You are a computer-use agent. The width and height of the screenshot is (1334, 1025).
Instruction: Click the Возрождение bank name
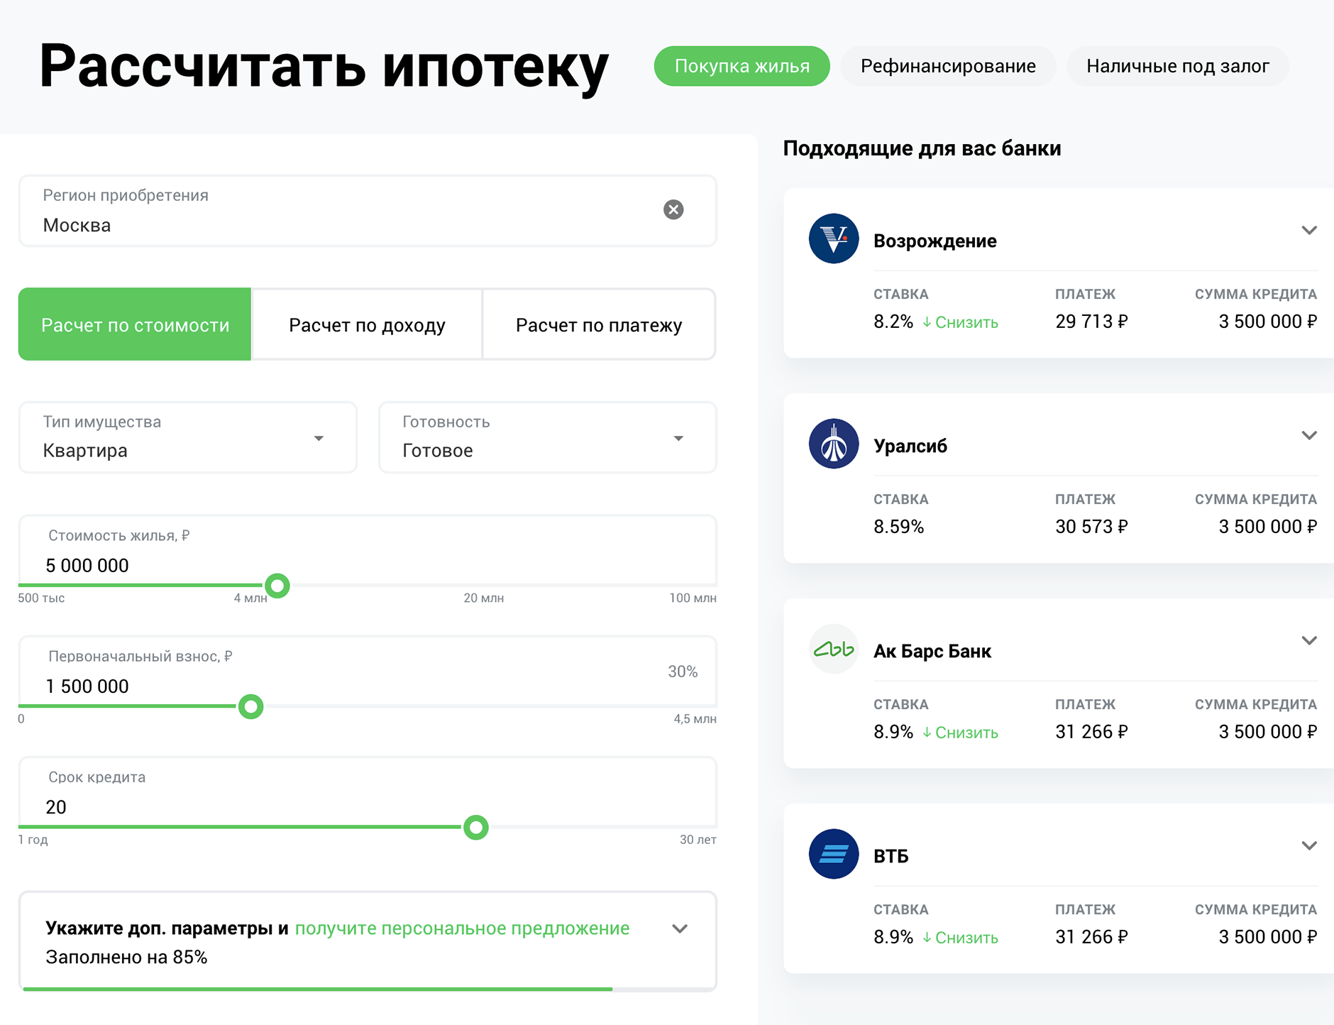tap(935, 241)
